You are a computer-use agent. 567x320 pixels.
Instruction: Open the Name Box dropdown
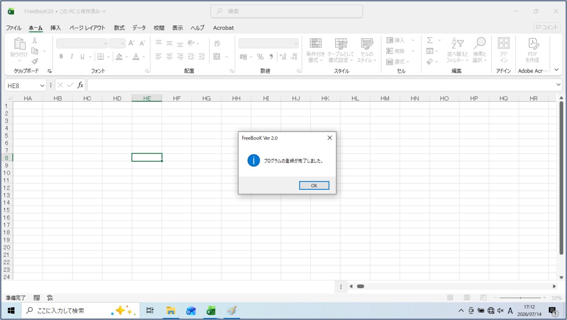point(42,86)
